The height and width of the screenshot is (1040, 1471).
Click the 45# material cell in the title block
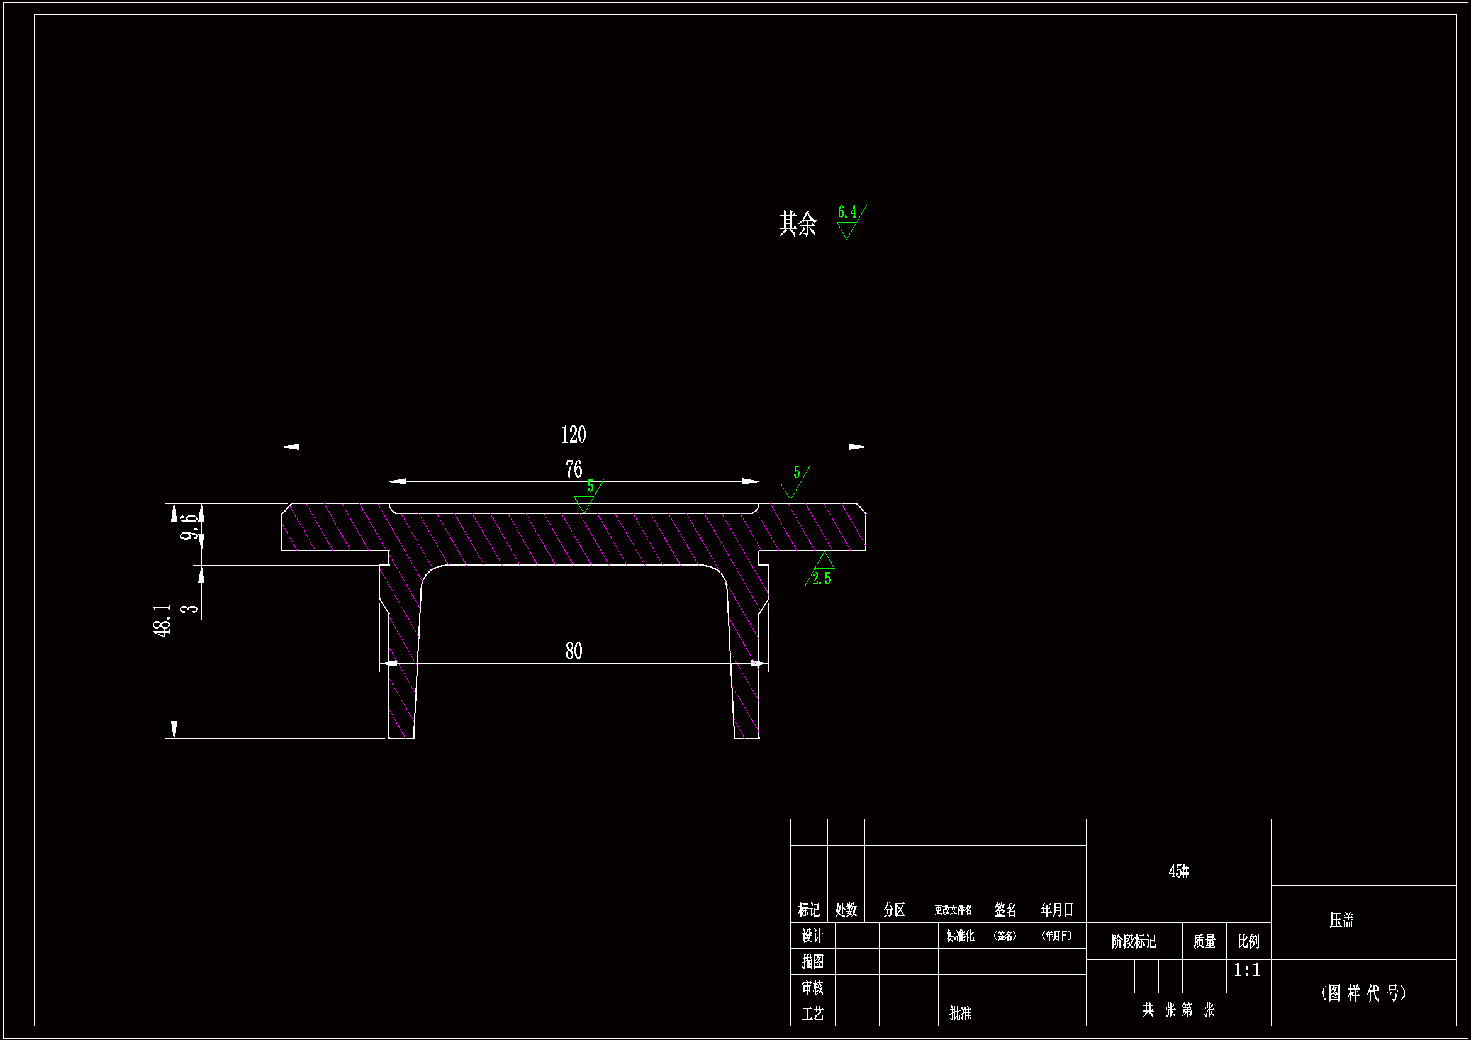(1178, 871)
